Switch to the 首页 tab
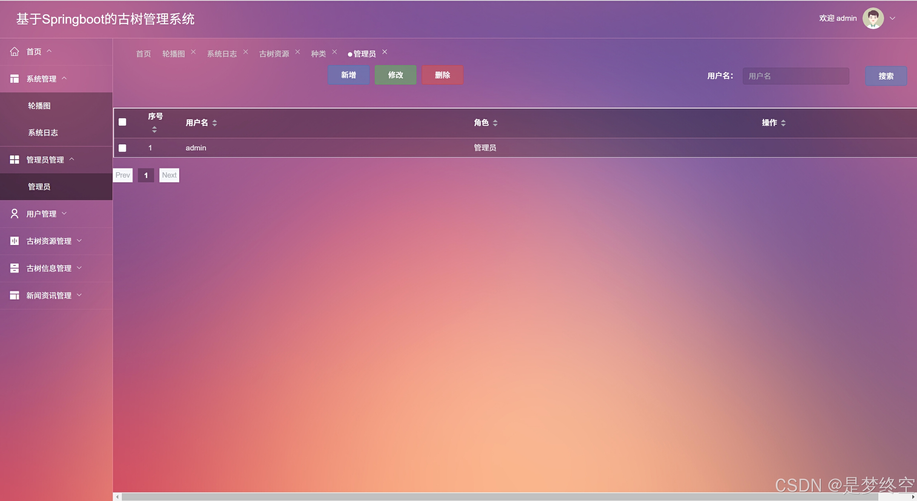The width and height of the screenshot is (917, 501). tap(143, 54)
